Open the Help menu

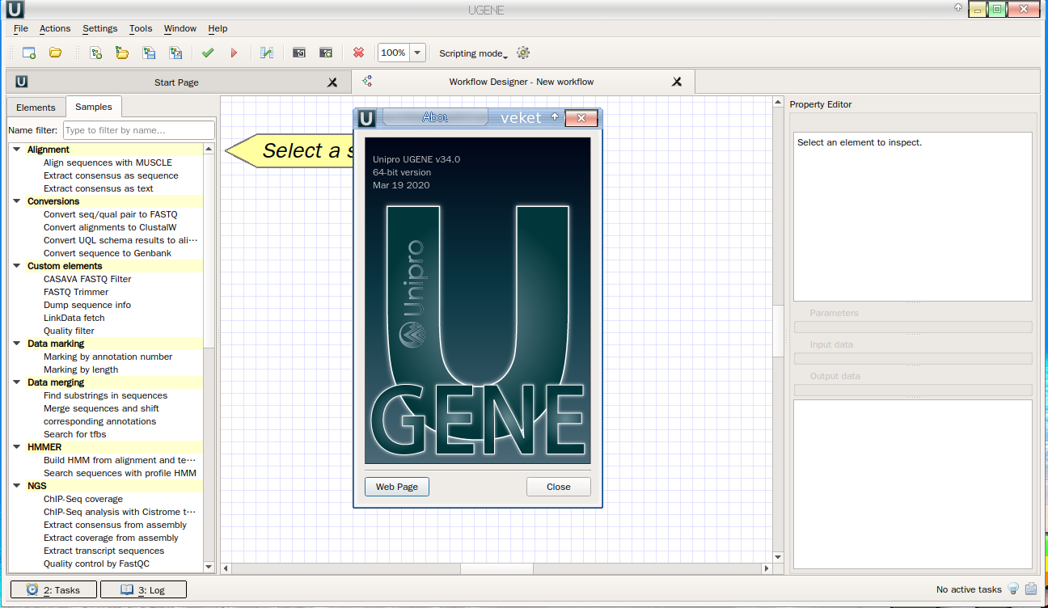(218, 28)
